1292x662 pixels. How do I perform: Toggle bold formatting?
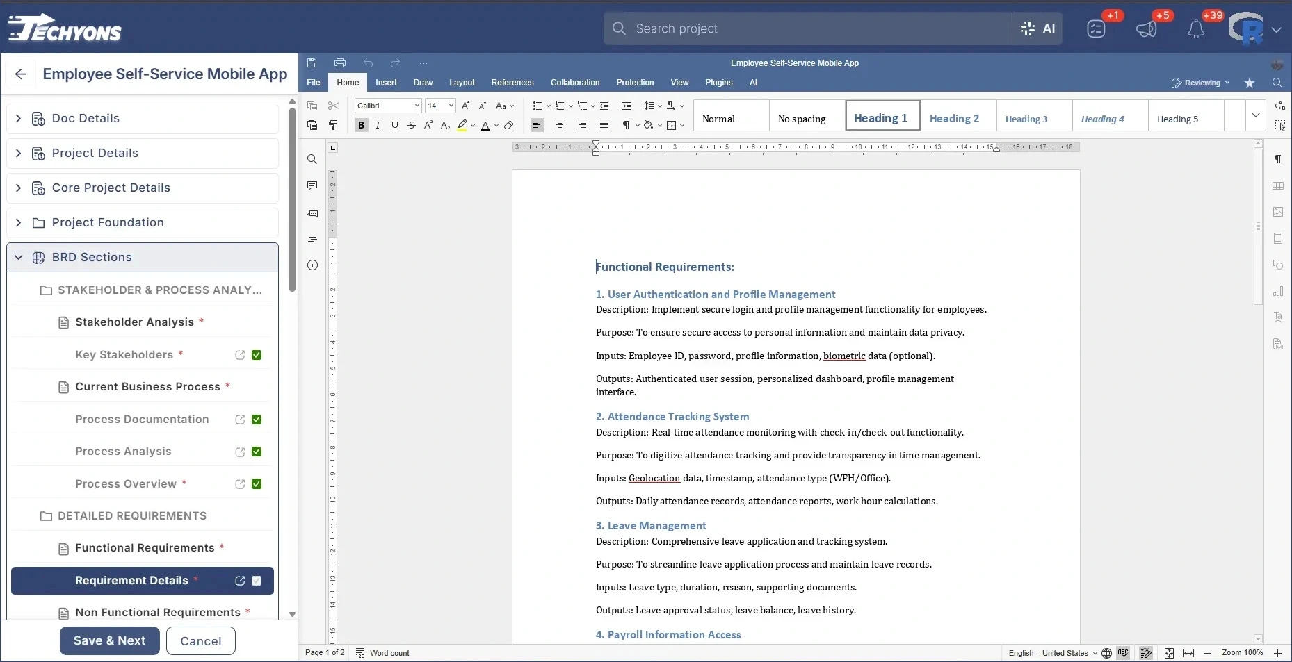[x=361, y=126]
